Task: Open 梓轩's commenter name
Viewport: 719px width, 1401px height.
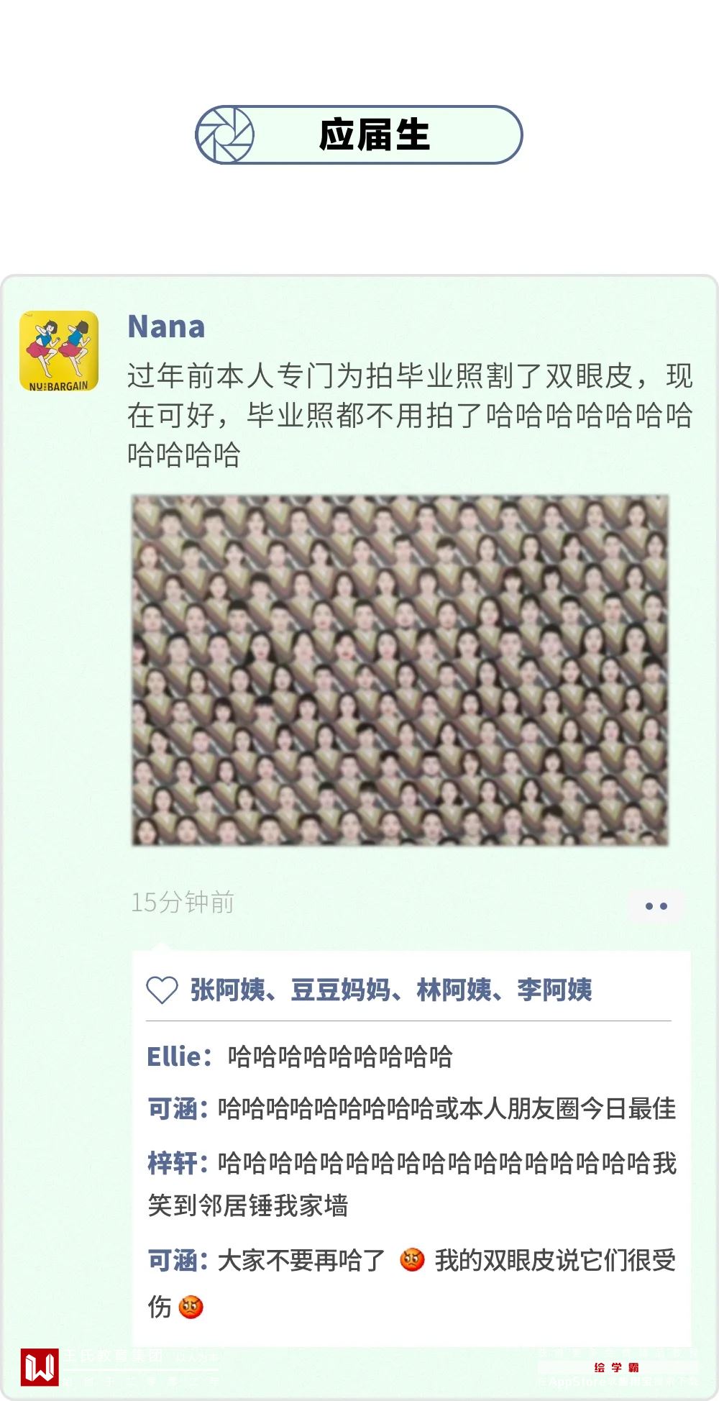Action: (x=173, y=1163)
